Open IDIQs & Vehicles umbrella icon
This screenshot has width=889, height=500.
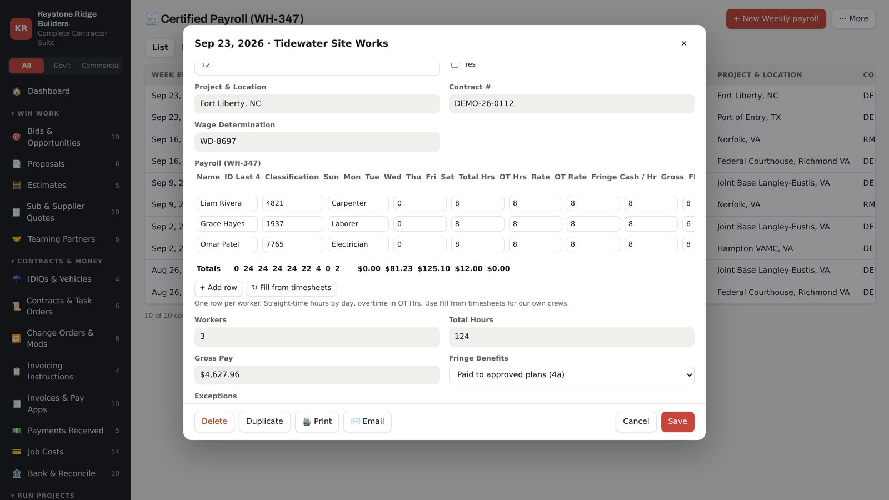click(x=17, y=279)
